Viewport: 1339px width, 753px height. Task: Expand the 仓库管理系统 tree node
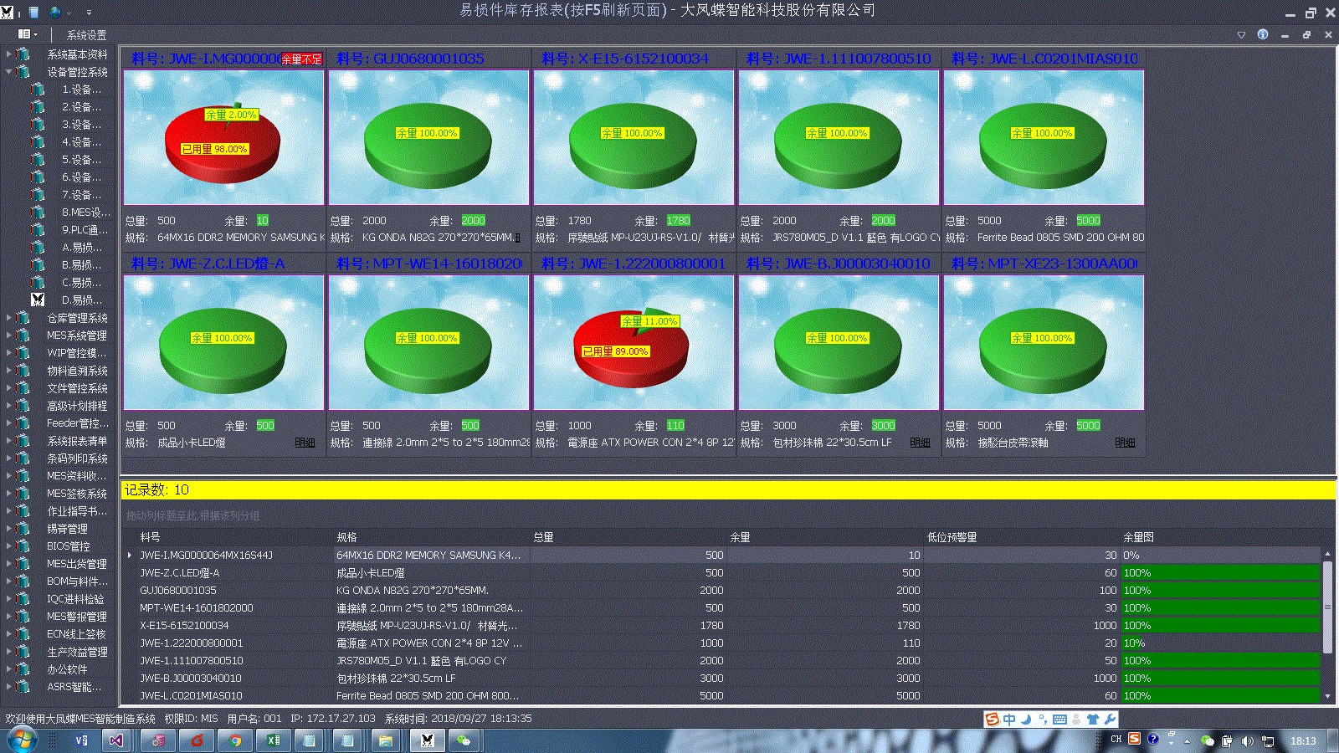tap(9, 317)
